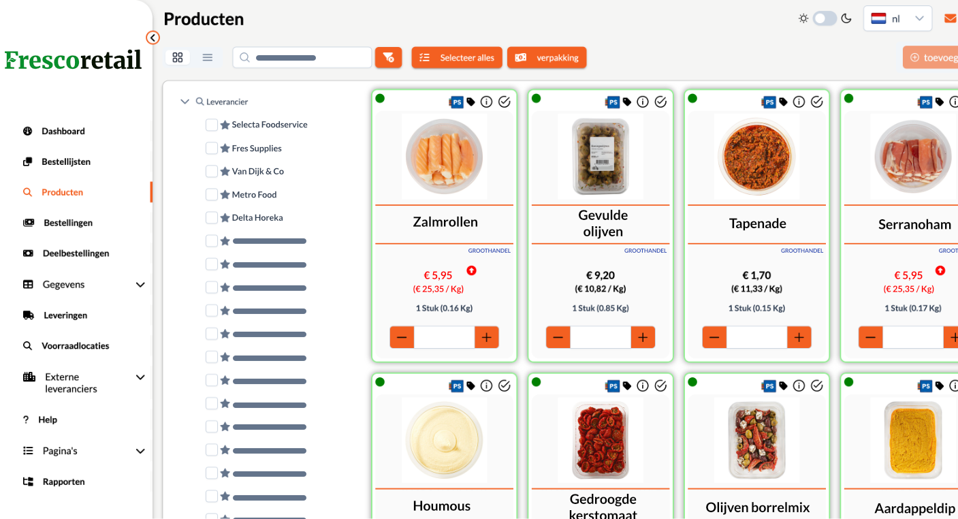The image size is (958, 519).
Task: Collapse the sidebar with arrow button
Action: [x=153, y=37]
